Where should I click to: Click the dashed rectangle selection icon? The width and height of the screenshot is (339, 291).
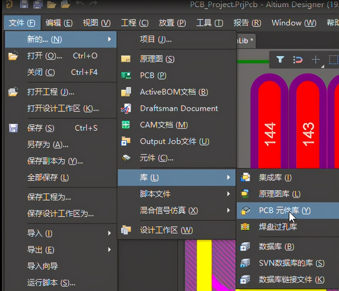click(x=334, y=60)
